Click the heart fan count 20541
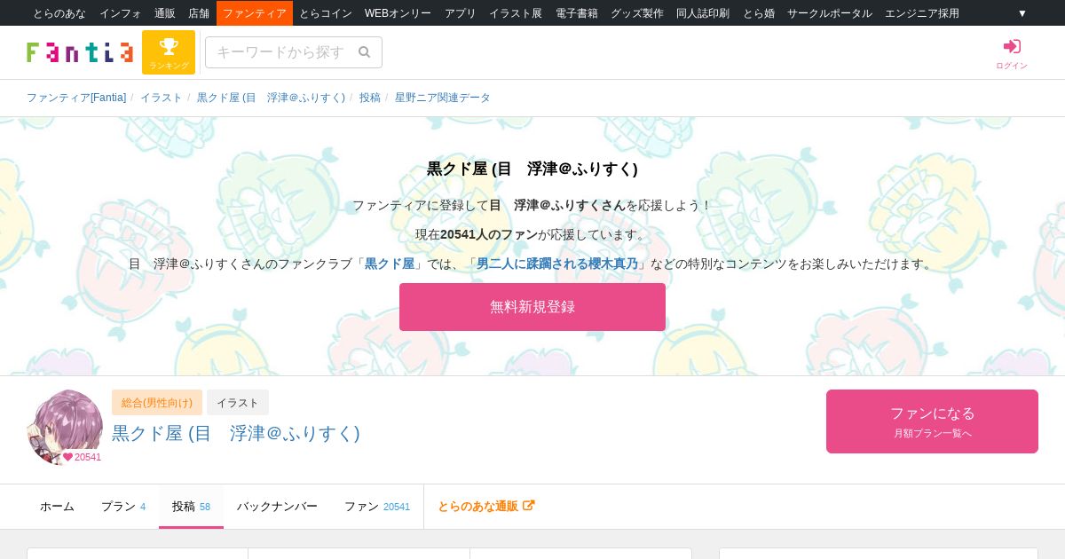This screenshot has width=1065, height=559. click(82, 457)
